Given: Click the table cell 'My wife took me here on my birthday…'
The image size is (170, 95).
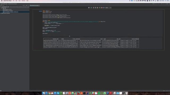Looking at the screenshot, I should (91, 41).
